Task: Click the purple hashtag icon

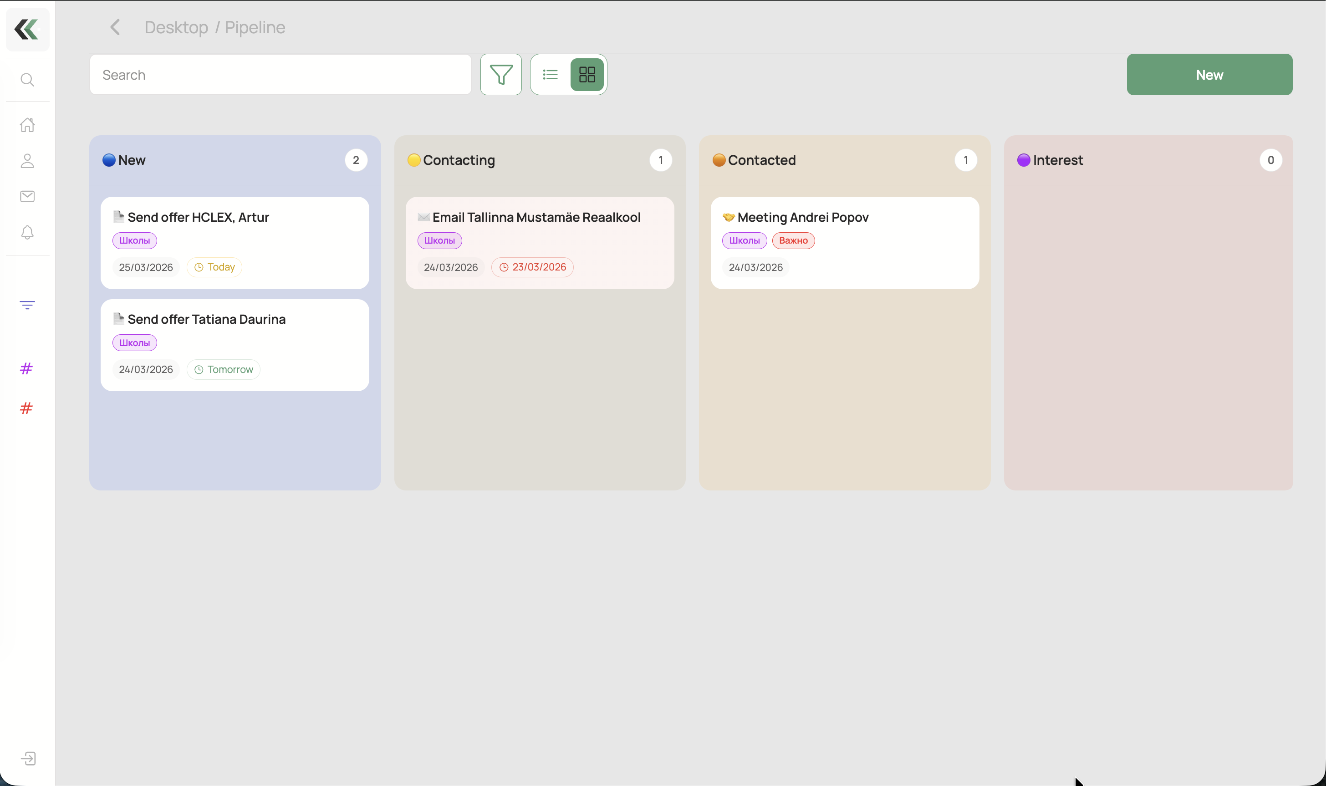Action: pyautogui.click(x=26, y=368)
